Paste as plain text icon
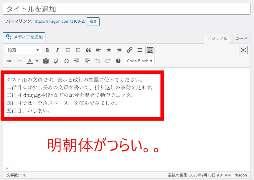The image size is (254, 180). 46,61
